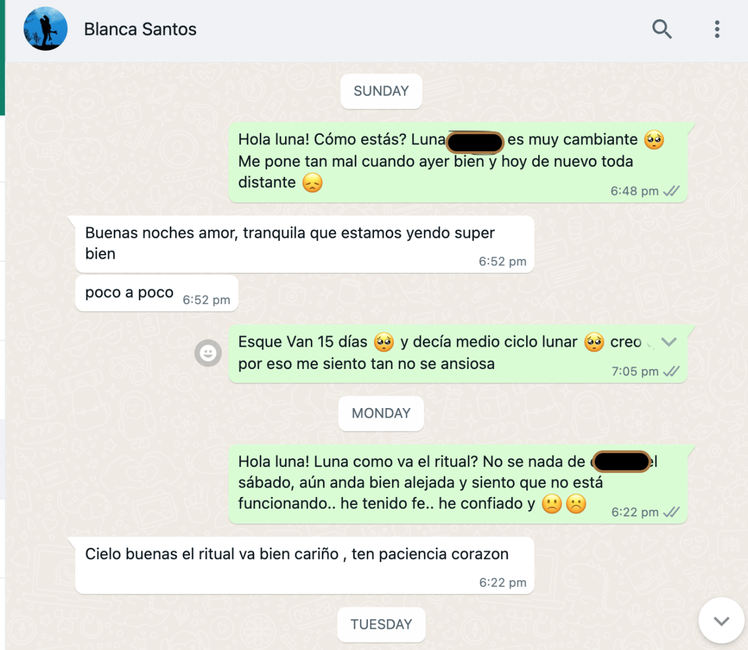Click the double checkmarks at 6:22 pm
The height and width of the screenshot is (650, 748).
coord(671,512)
